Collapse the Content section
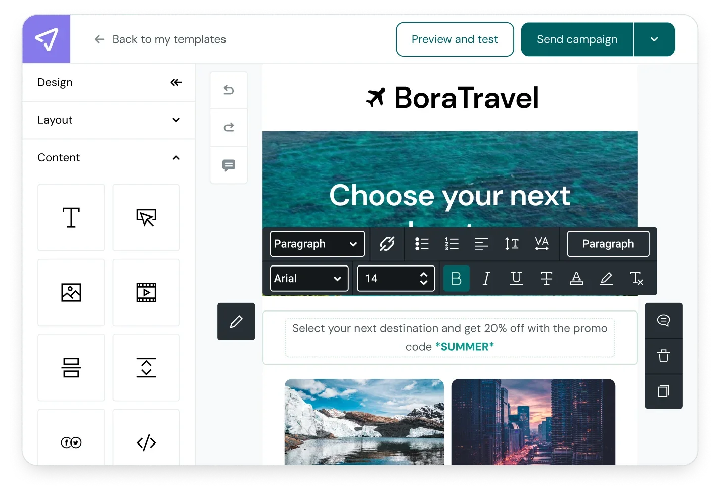The height and width of the screenshot is (488, 720). 176,157
